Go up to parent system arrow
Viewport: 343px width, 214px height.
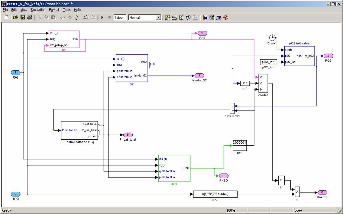pos(76,17)
